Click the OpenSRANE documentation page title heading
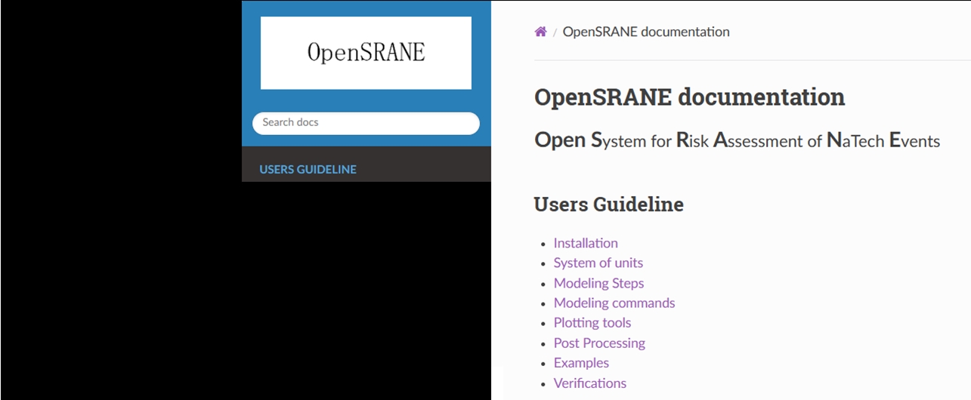This screenshot has width=971, height=400. 689,97
